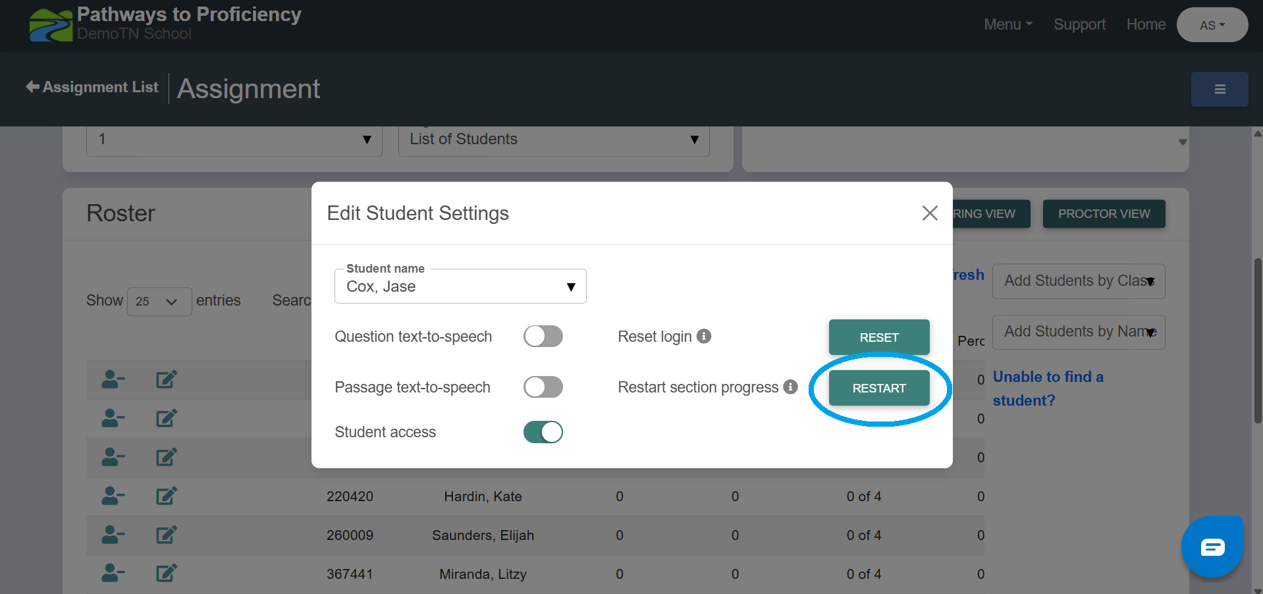Image resolution: width=1263 pixels, height=594 pixels.
Task: Open the Menu navigation item
Action: 1008,25
